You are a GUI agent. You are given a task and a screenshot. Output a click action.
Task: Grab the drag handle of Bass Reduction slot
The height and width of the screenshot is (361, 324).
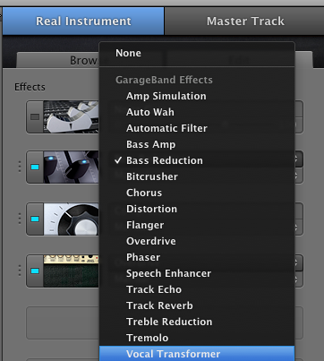20,167
